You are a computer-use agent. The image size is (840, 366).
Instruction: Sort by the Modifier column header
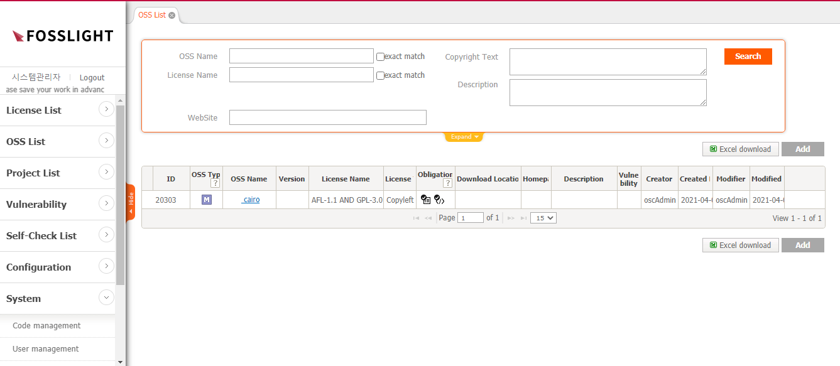point(731,179)
